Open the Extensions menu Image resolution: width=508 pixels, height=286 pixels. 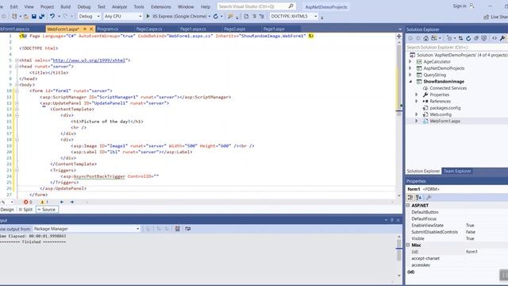[160, 6]
